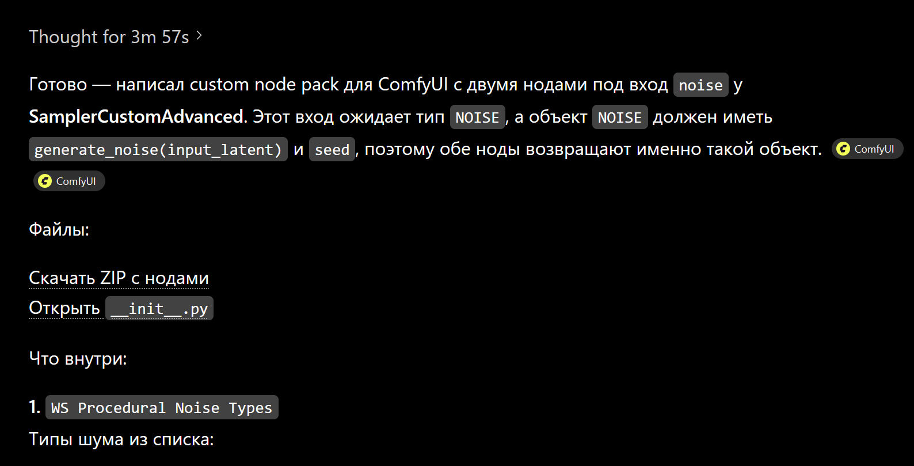Download via "Скачать ZIP с нодами" link
The width and height of the screenshot is (914, 466).
(119, 278)
